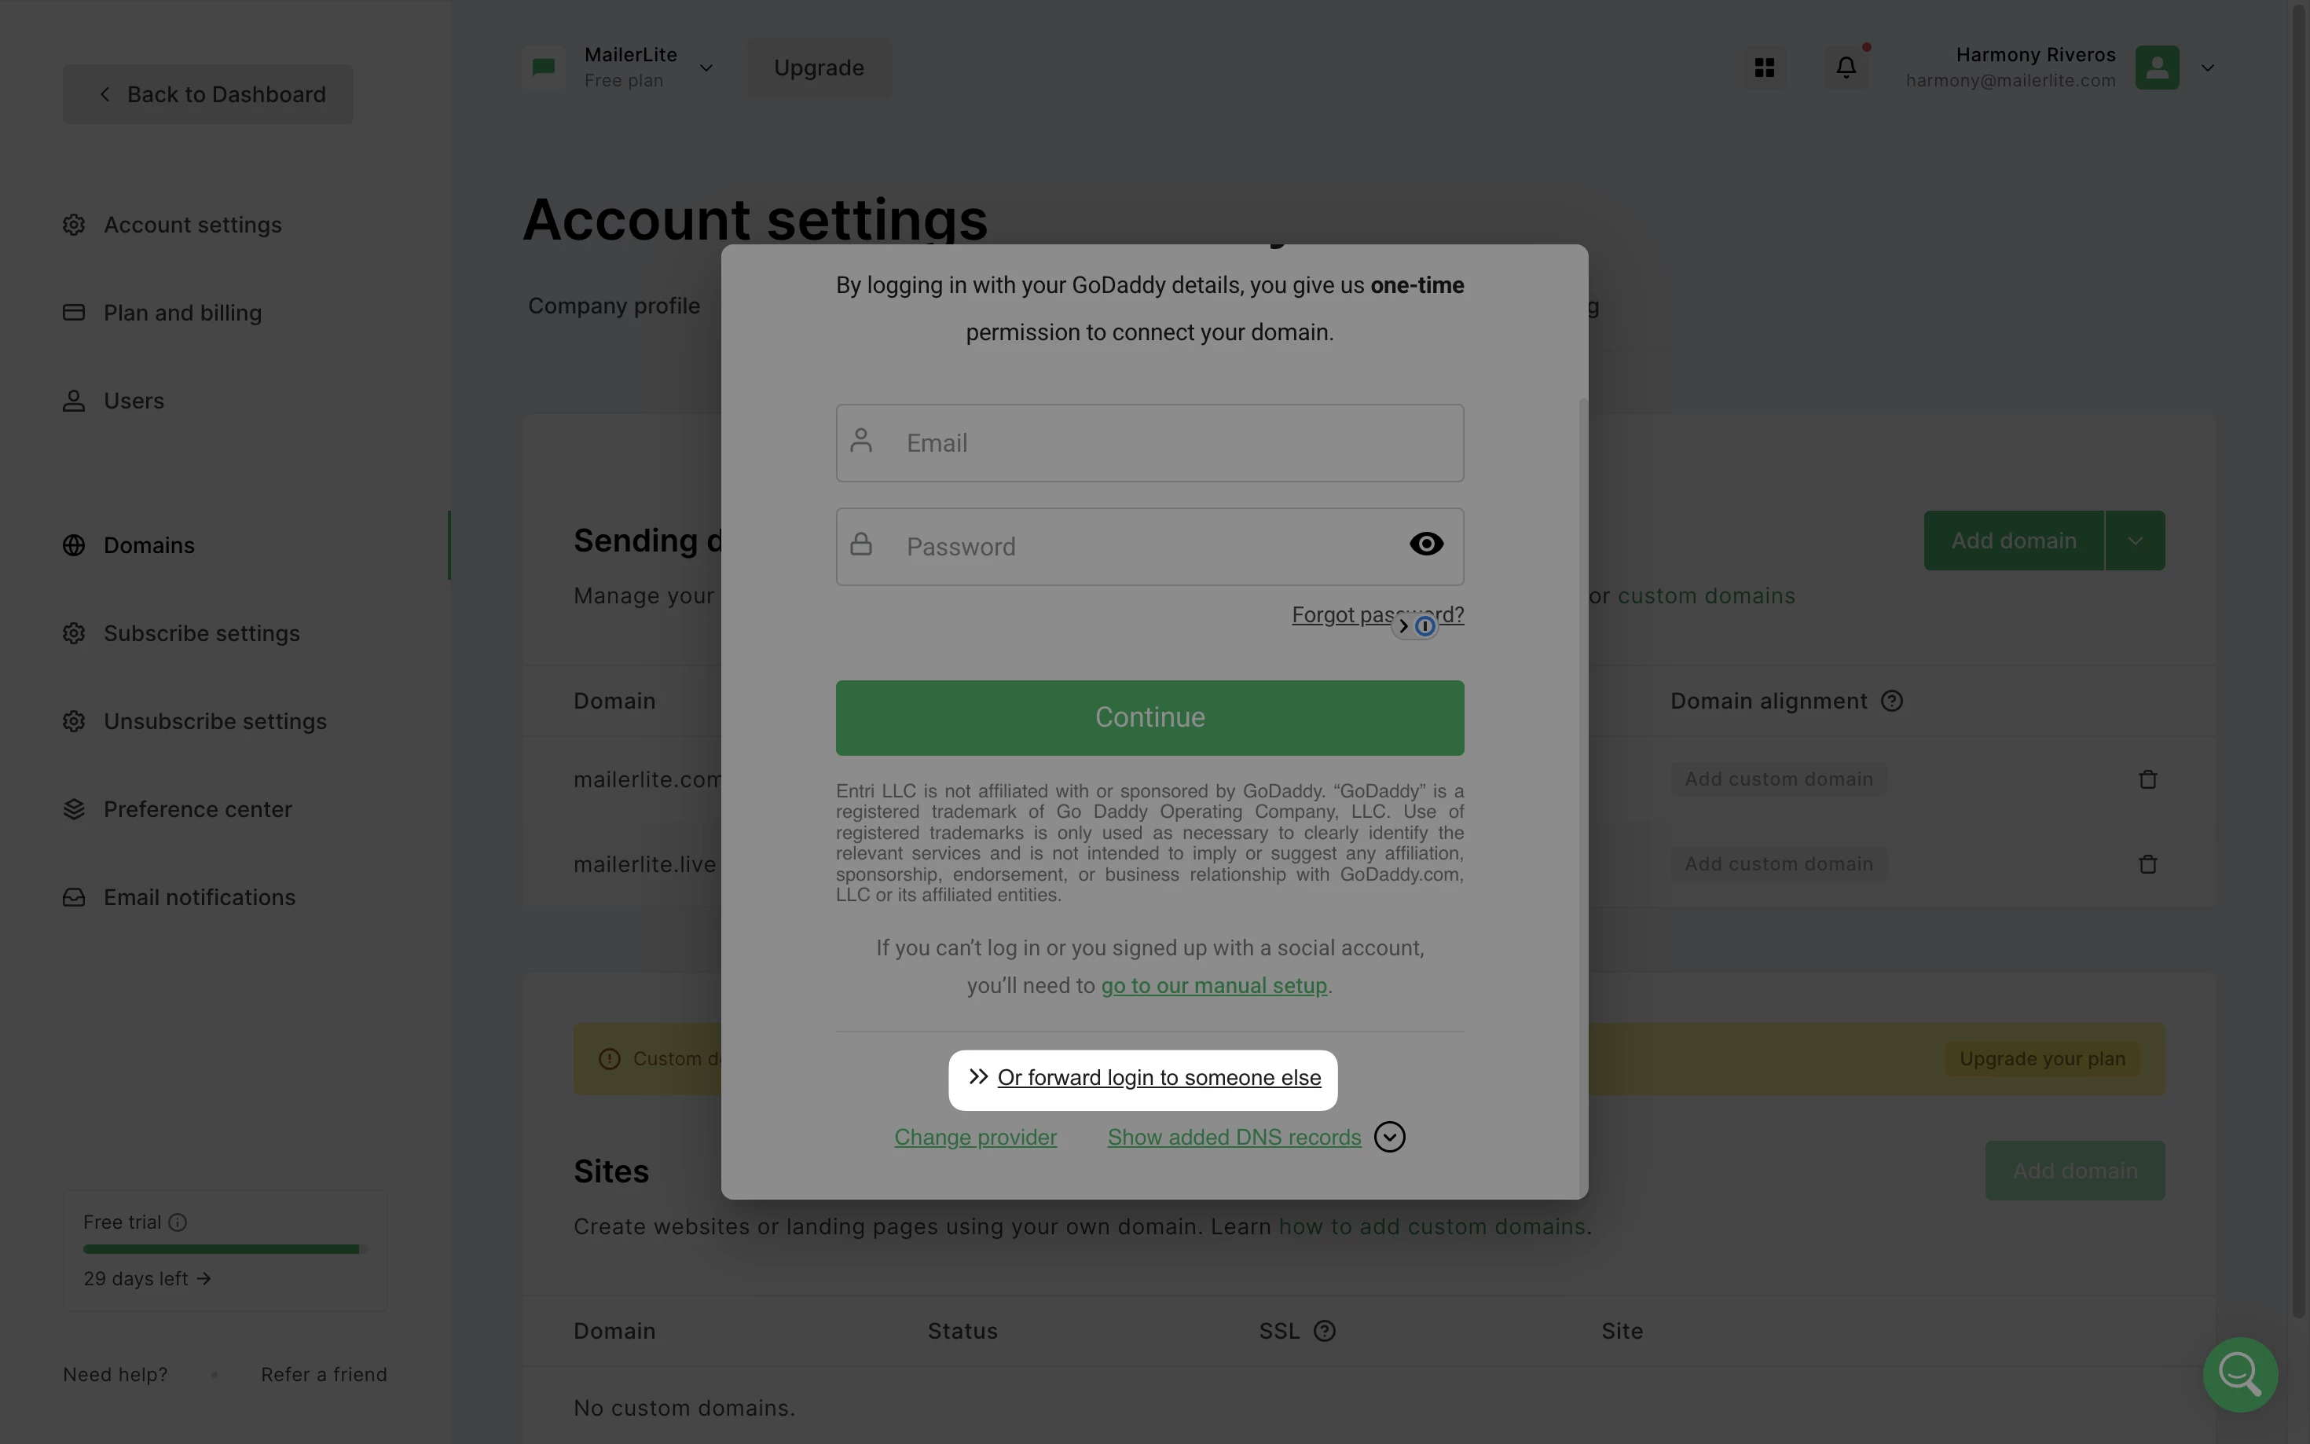Click Or forward login to someone else
The height and width of the screenshot is (1444, 2310).
pyautogui.click(x=1158, y=1078)
